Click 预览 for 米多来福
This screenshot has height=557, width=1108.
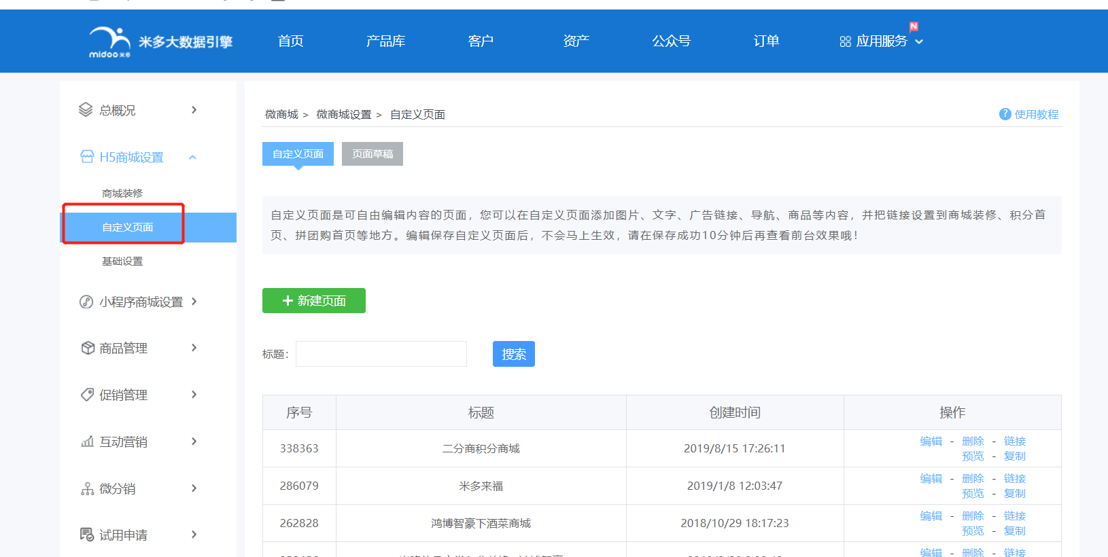pyautogui.click(x=973, y=494)
